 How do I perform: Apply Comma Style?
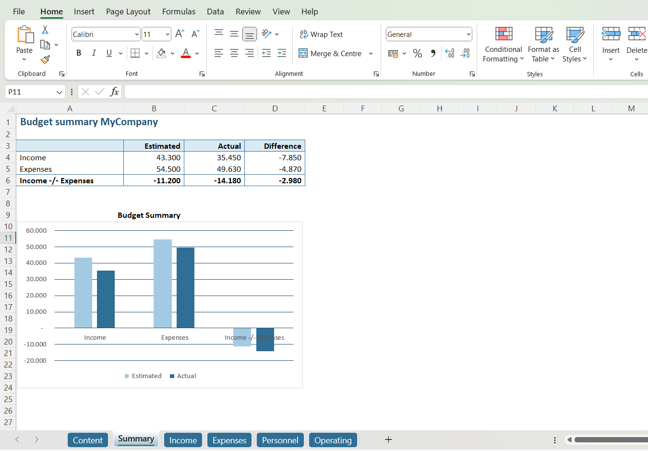[x=433, y=53]
